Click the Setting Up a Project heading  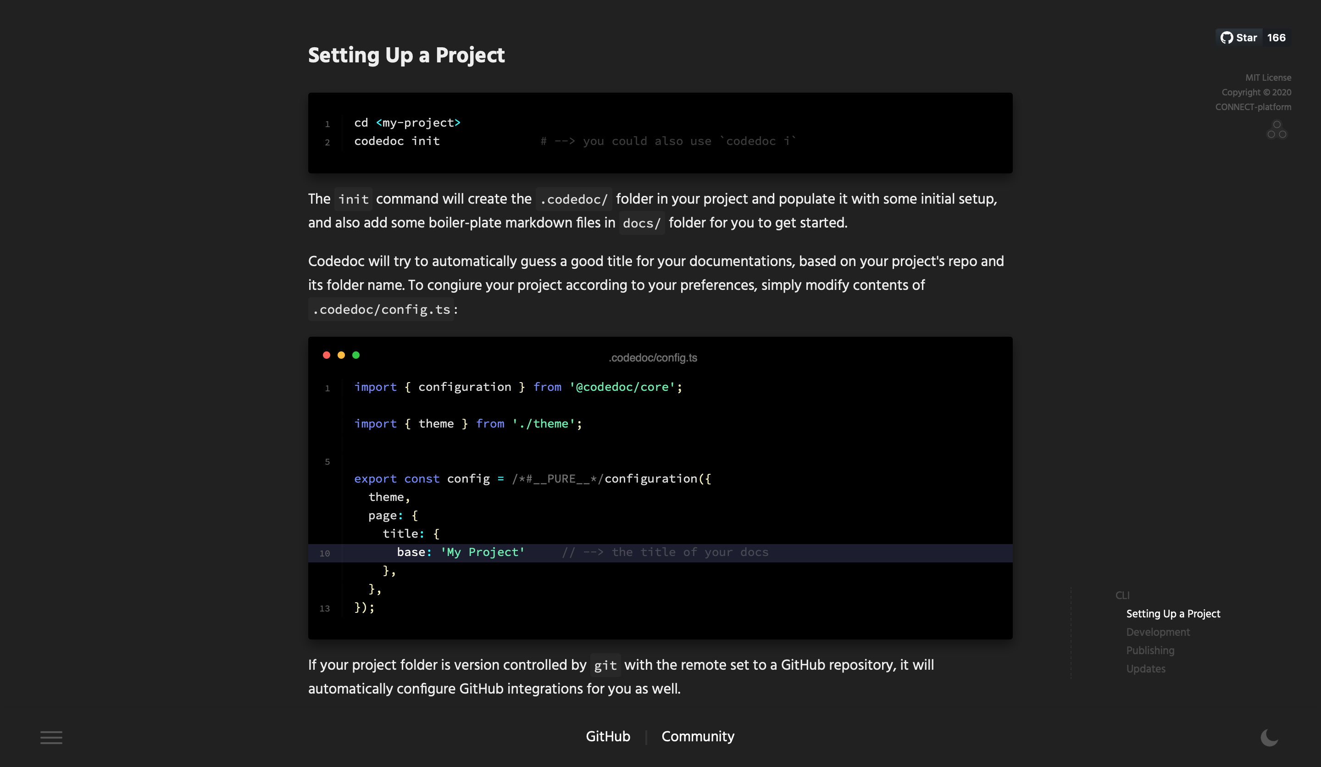[x=406, y=55]
